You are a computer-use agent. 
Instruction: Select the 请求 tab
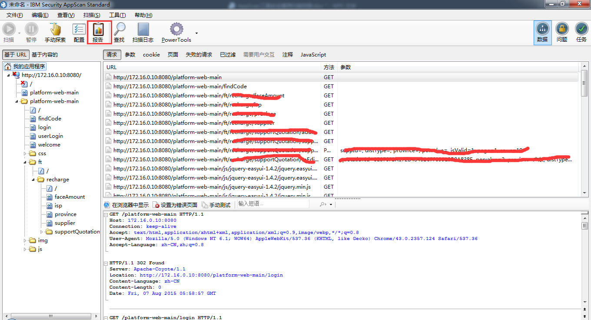pos(112,55)
